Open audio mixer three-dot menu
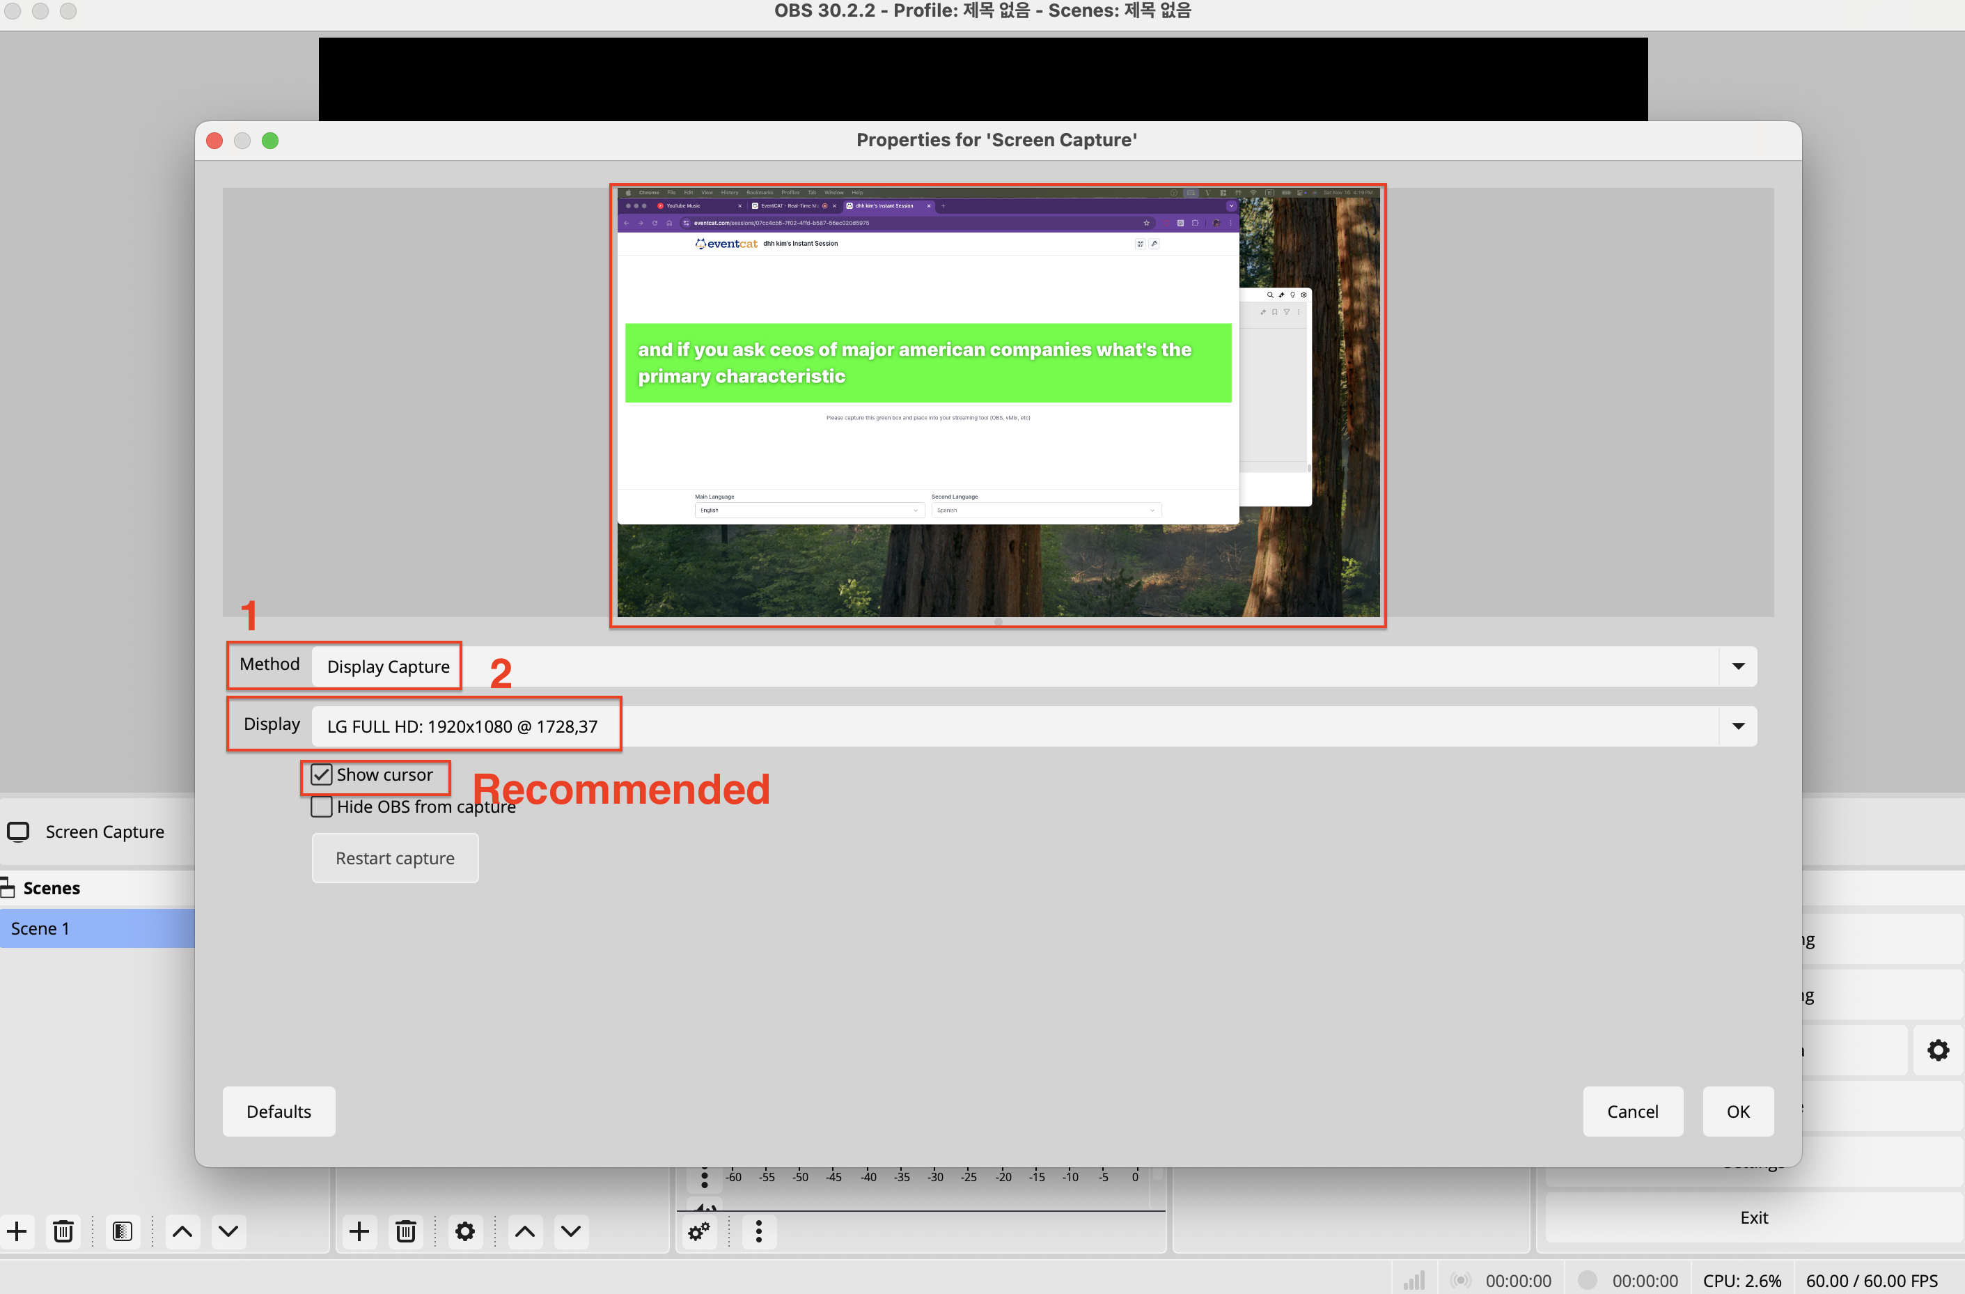Viewport: 1965px width, 1294px height. [759, 1231]
